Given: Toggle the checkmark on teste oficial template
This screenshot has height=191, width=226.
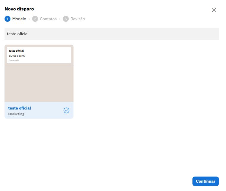Looking at the screenshot, I should [66, 110].
